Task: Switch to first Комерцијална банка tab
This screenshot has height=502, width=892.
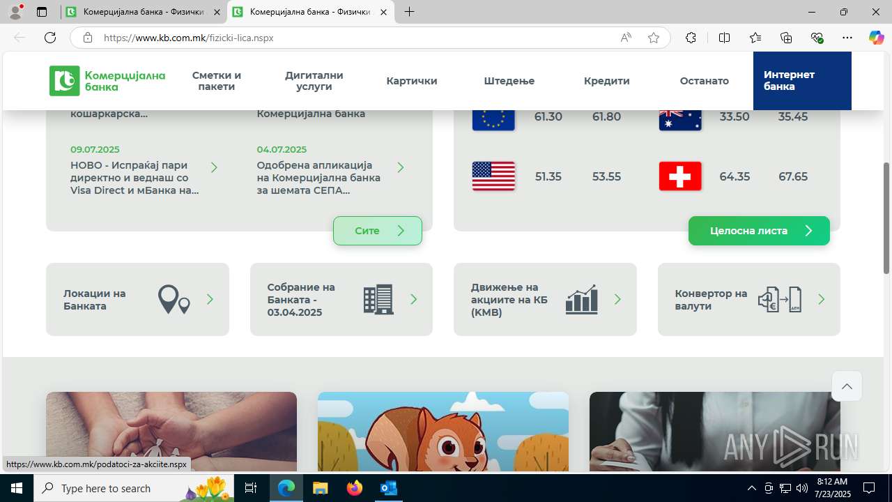Action: point(145,12)
